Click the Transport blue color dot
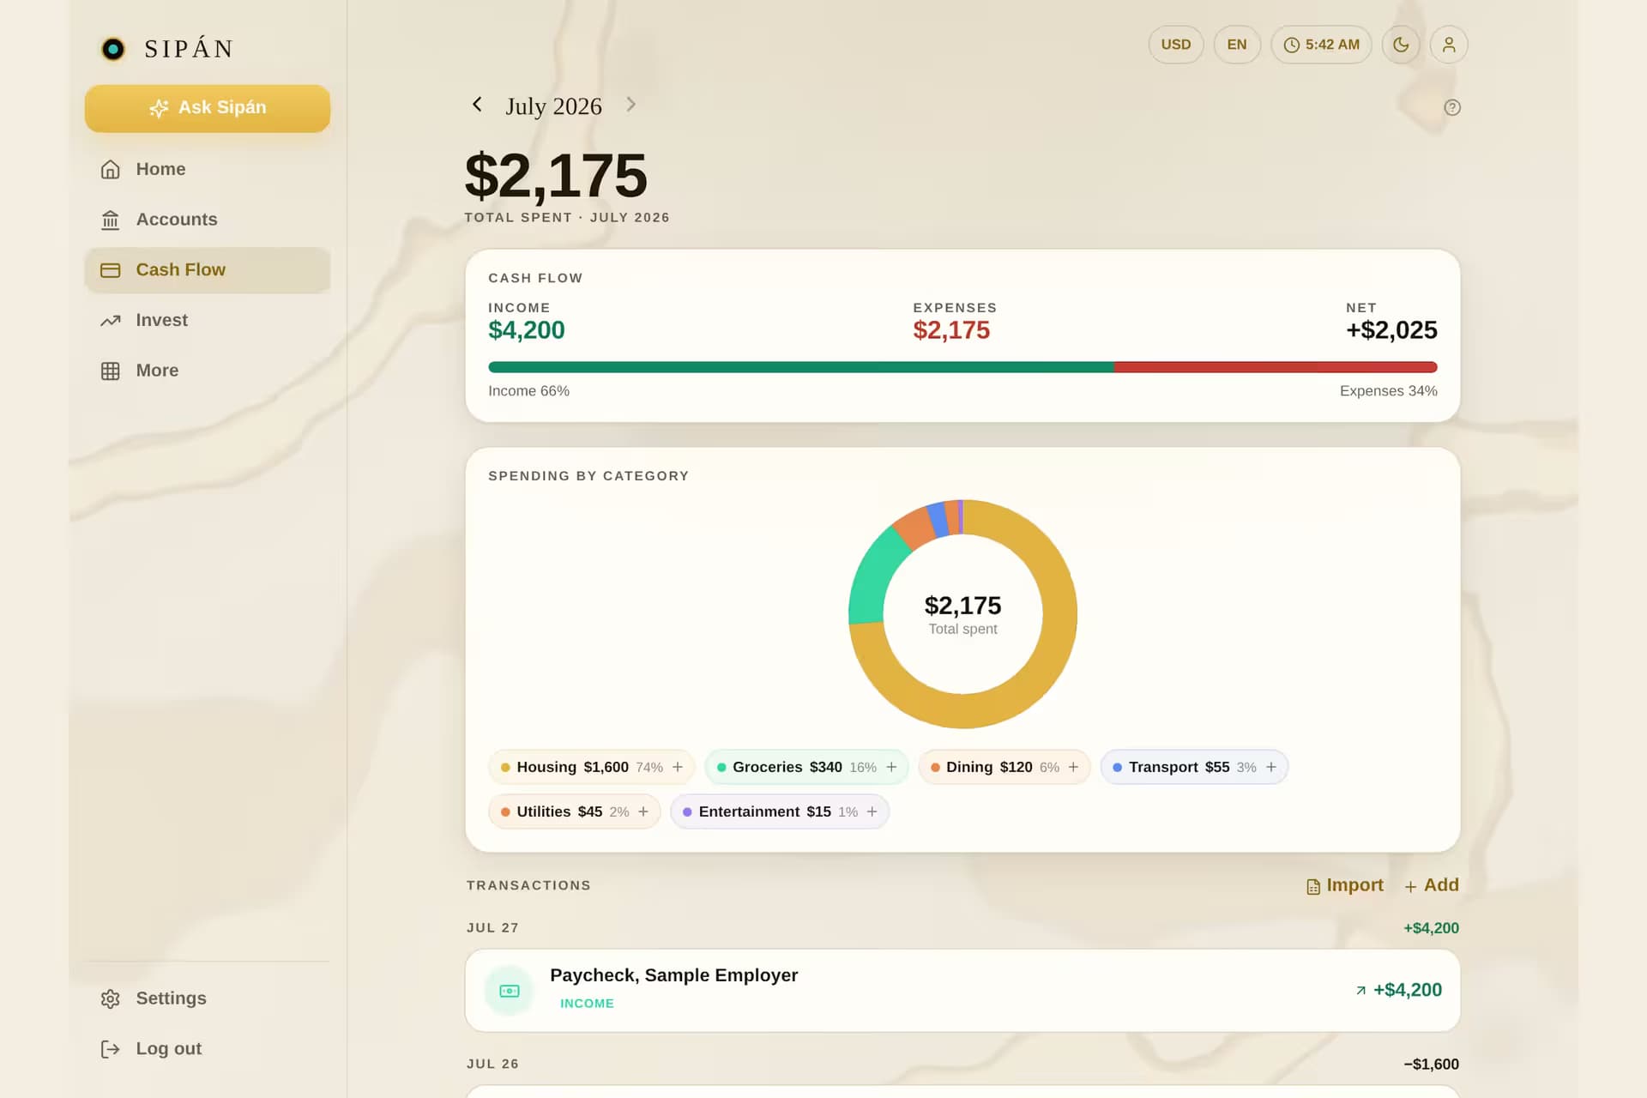 click(1117, 768)
